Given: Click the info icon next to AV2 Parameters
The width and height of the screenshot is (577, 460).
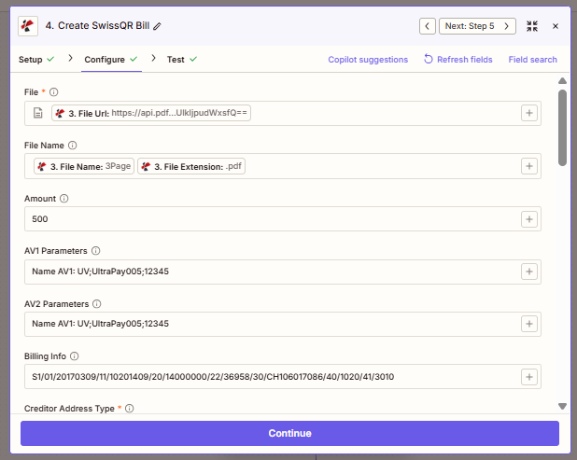Looking at the screenshot, I should tap(96, 304).
